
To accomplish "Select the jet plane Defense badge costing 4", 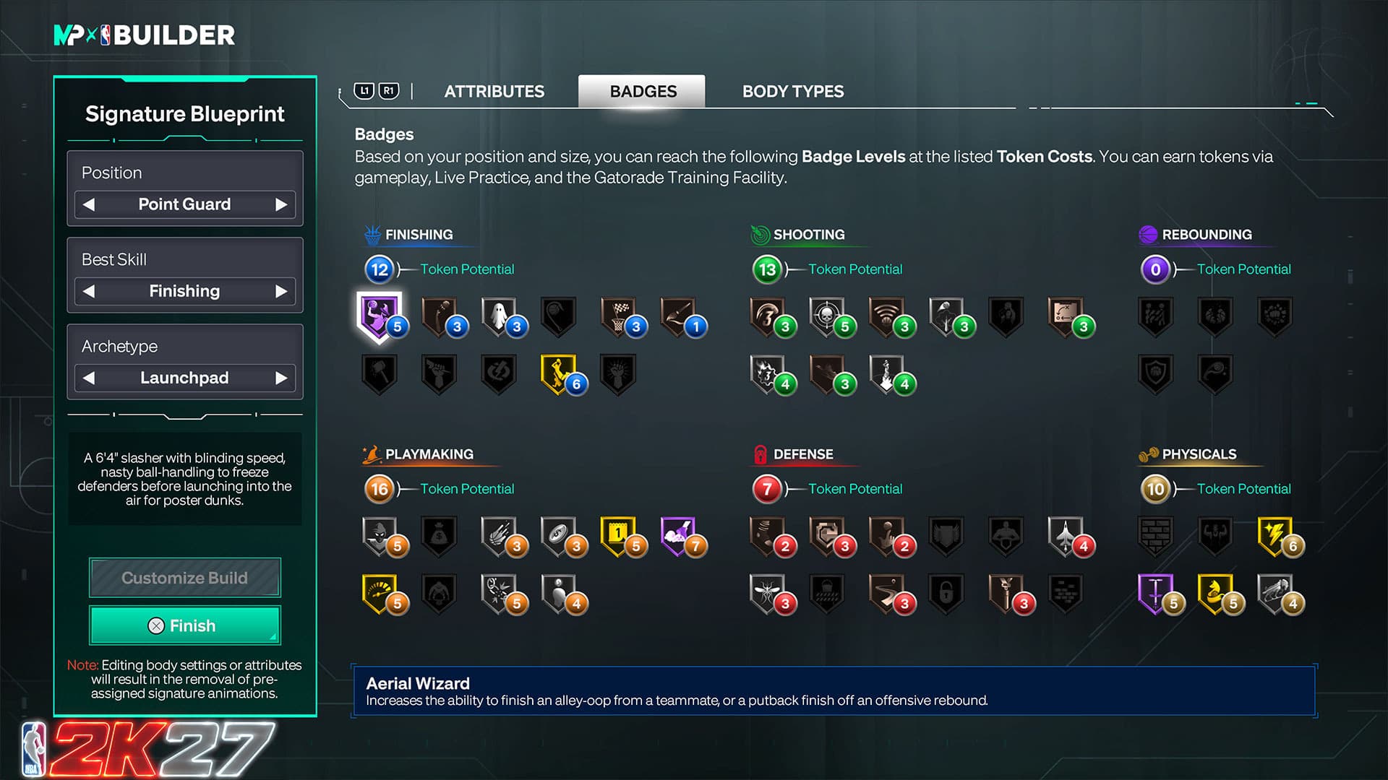I will [x=1066, y=536].
